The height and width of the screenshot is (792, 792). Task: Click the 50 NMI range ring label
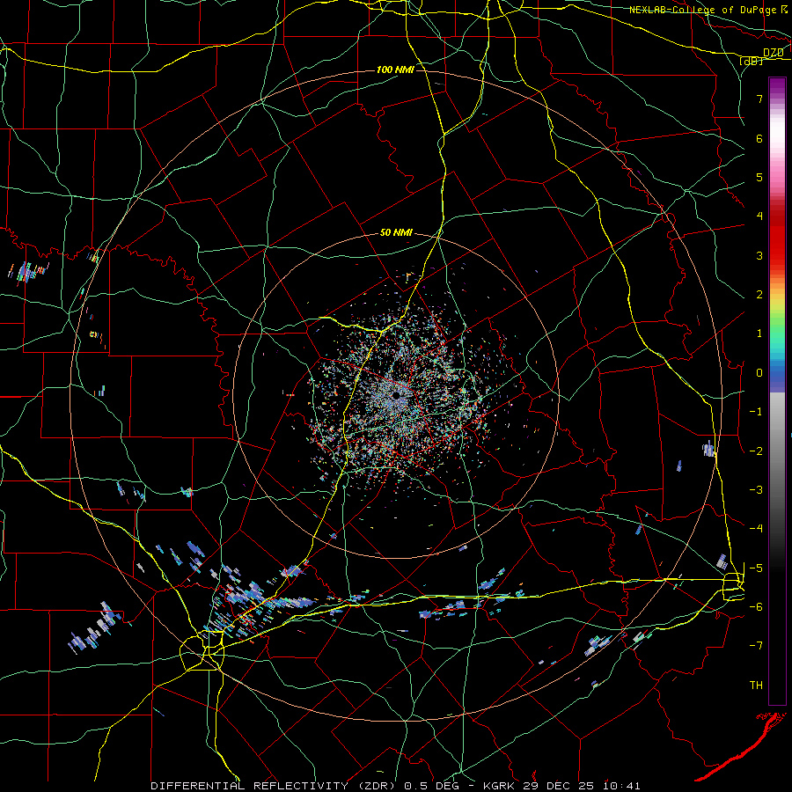click(396, 233)
